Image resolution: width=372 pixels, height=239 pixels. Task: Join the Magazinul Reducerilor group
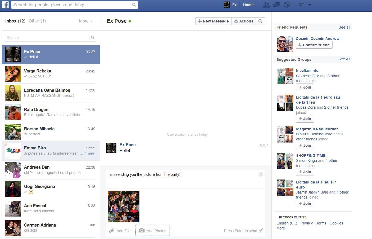pos(305,145)
